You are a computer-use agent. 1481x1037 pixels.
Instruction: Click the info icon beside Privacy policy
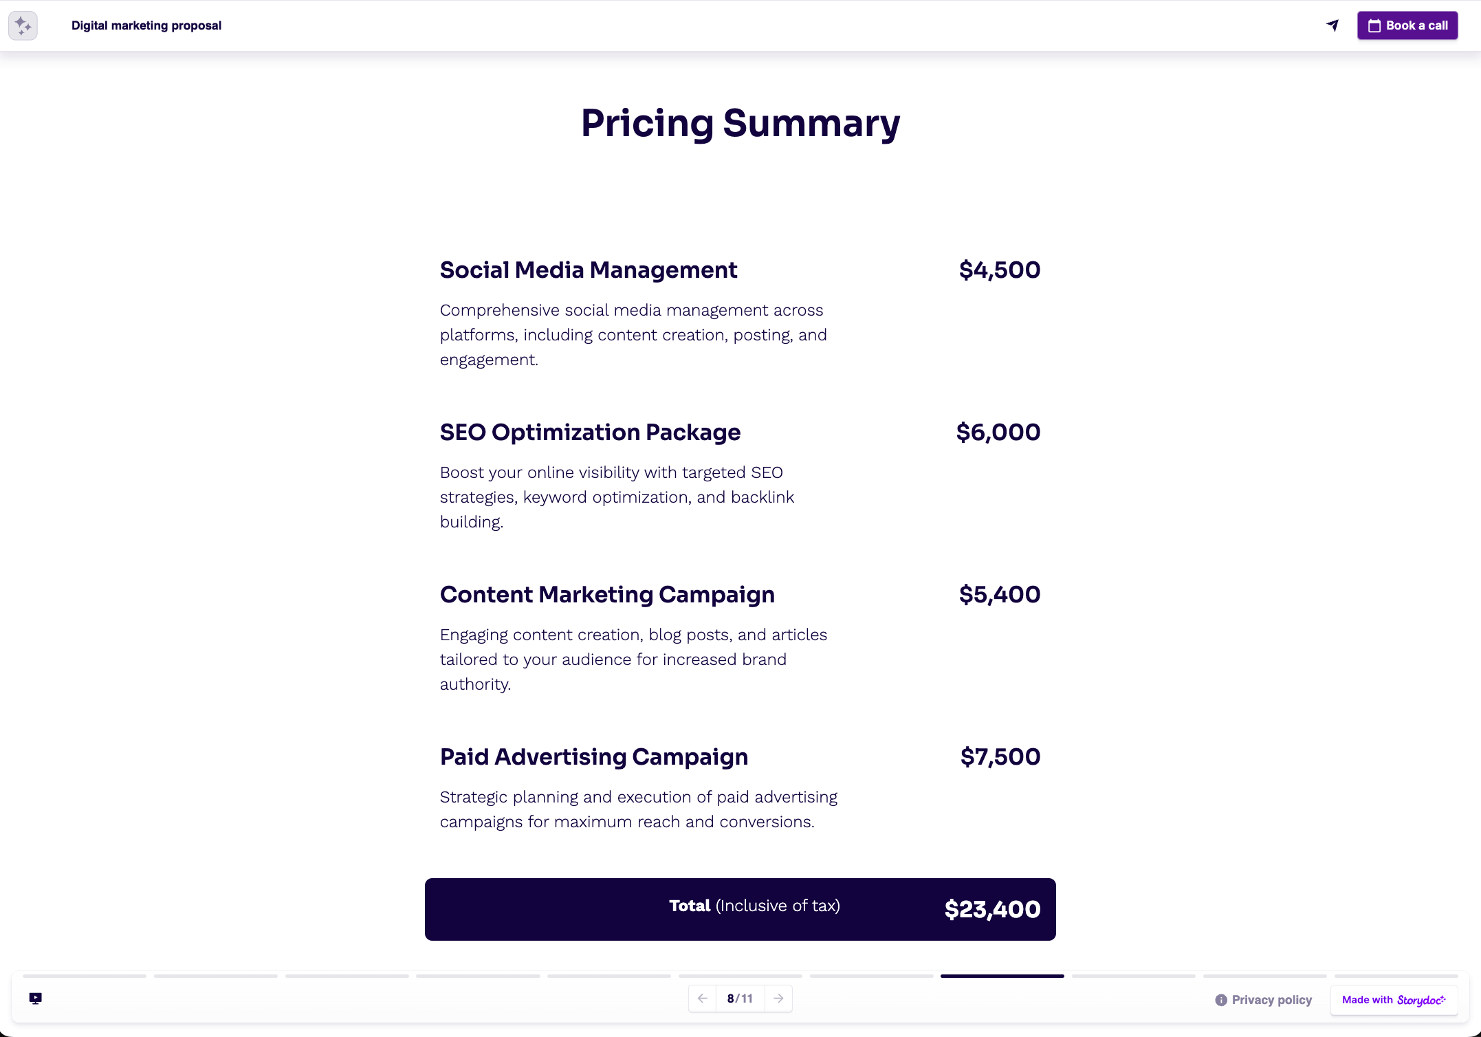coord(1220,999)
